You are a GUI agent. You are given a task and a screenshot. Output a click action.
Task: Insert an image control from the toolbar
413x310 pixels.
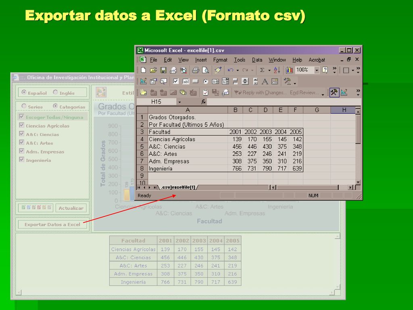(275, 82)
